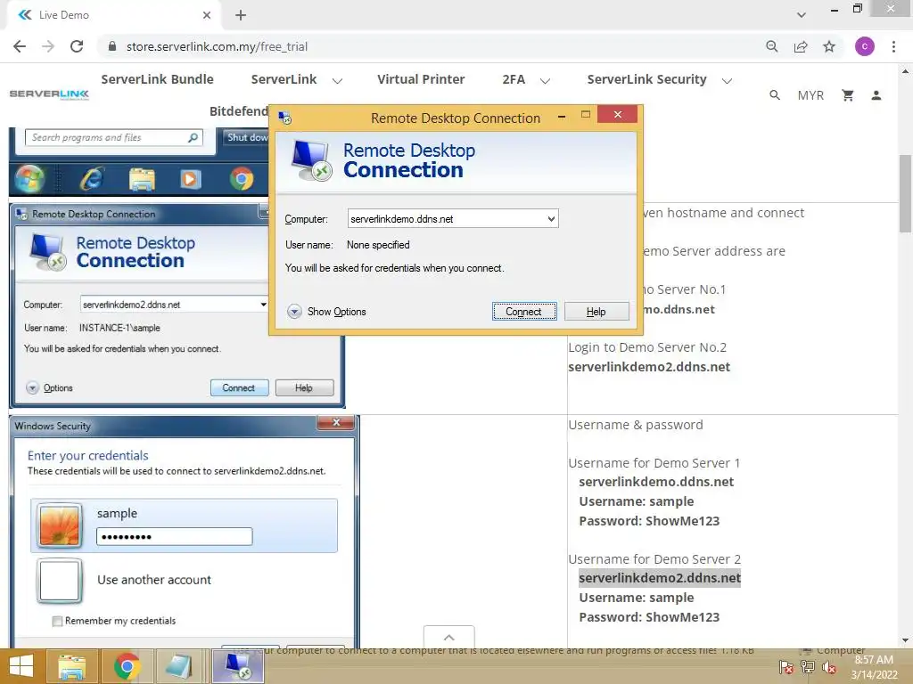Open the tab search chevron

[x=802, y=15]
